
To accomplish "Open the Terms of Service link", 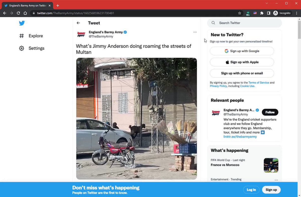I will [x=259, y=83].
